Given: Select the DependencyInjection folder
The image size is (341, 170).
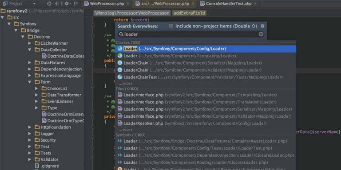Looking at the screenshot, I should tap(58, 69).
